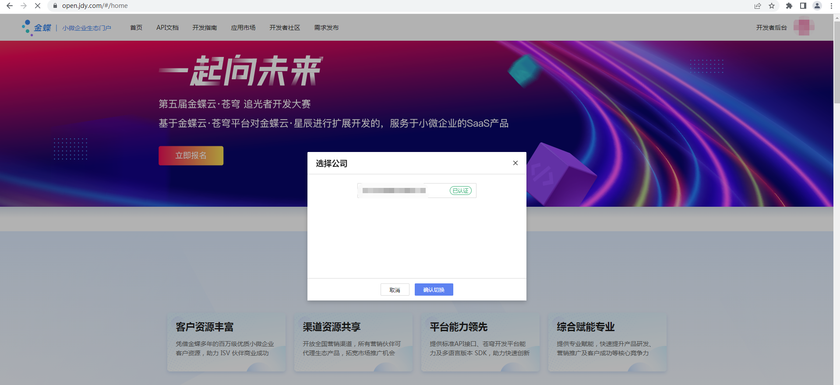Open the 开发指南 nav item
The height and width of the screenshot is (385, 840).
[205, 28]
